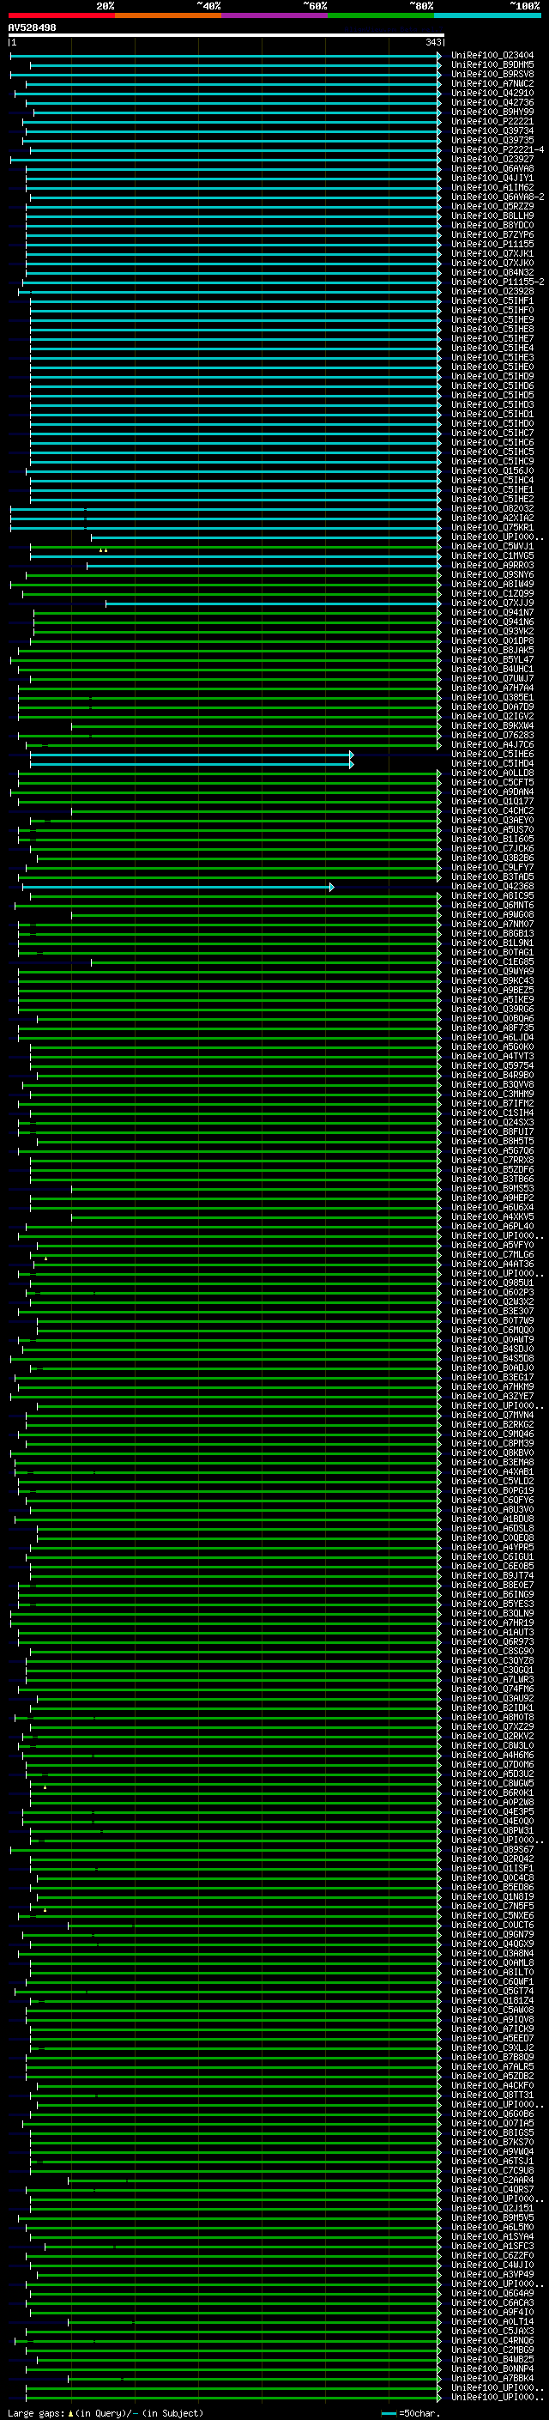Select hit label UniRef100_Q7XJJ9
The image size is (549, 2420).
click(492, 603)
